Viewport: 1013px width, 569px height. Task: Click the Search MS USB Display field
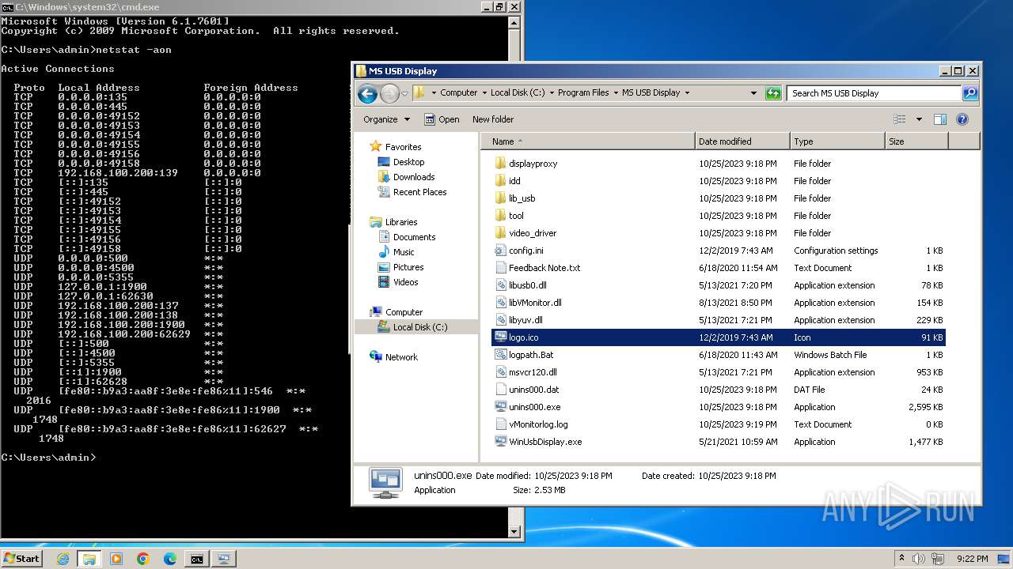(874, 93)
